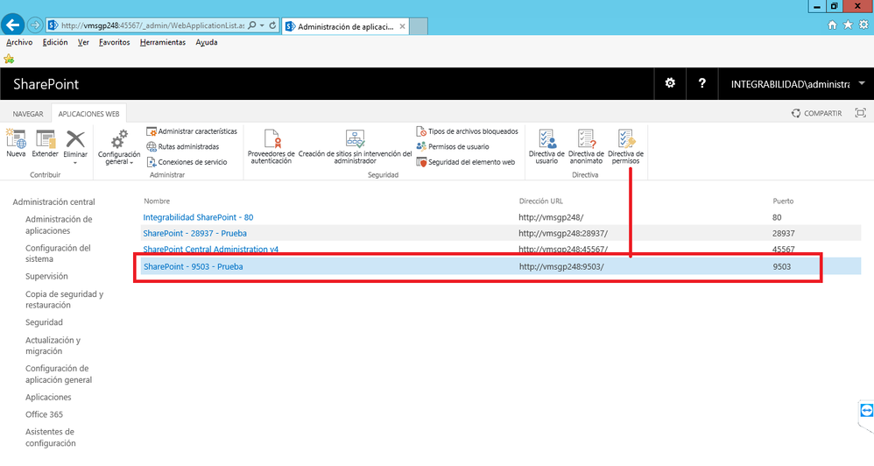
Task: Open the Edición menu
Action: [55, 42]
